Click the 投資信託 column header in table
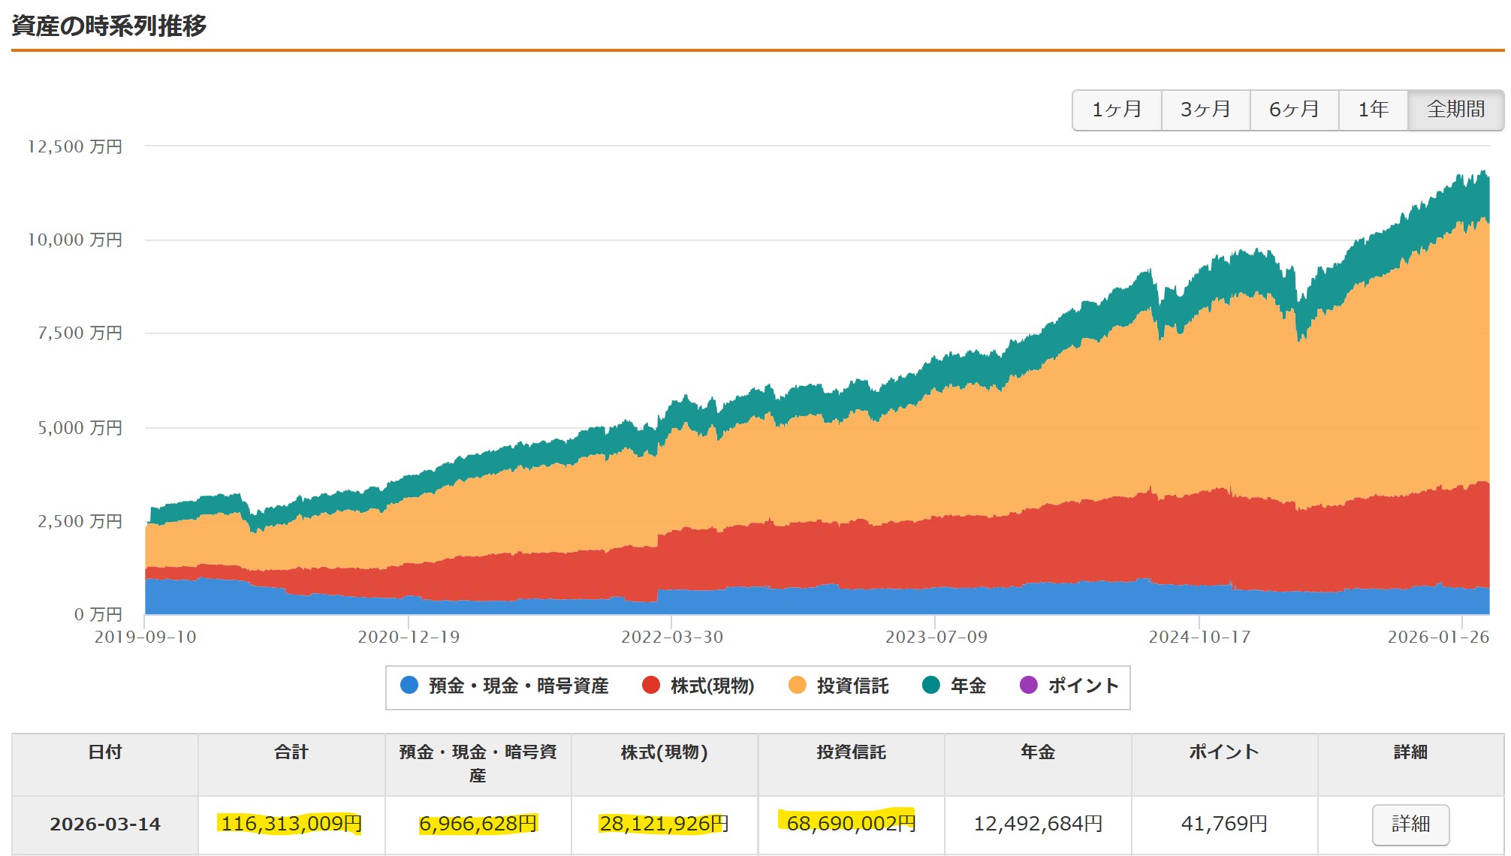The height and width of the screenshot is (856, 1511). click(852, 752)
